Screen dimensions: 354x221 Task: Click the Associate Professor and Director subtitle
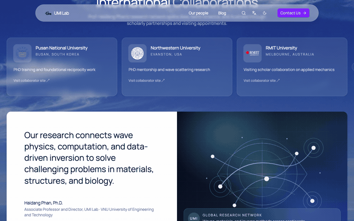point(89,212)
